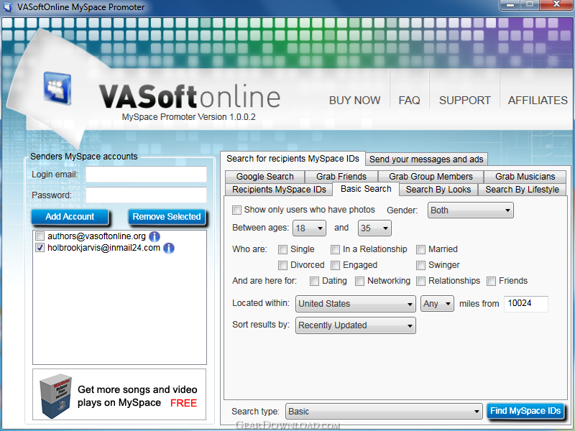
Task: Open the Any miles distance dropdown
Action: pos(437,303)
